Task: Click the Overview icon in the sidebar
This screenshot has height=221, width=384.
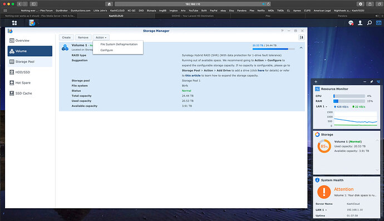Action: (x=12, y=41)
